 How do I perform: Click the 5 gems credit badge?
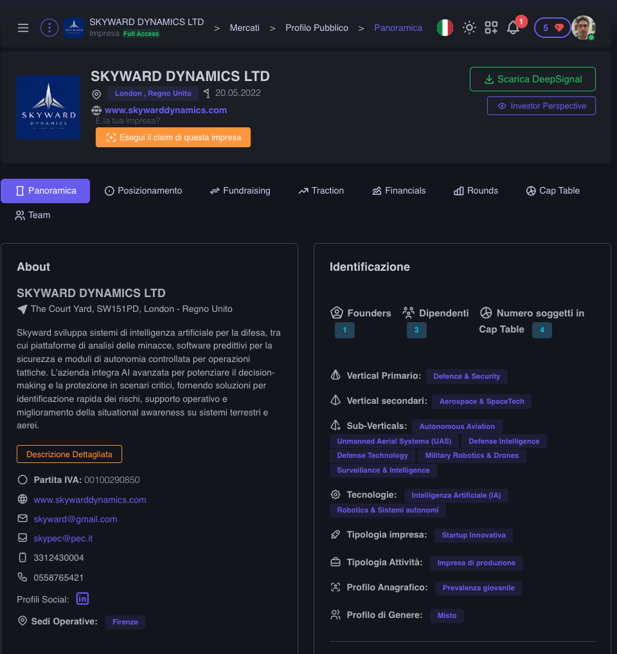552,28
